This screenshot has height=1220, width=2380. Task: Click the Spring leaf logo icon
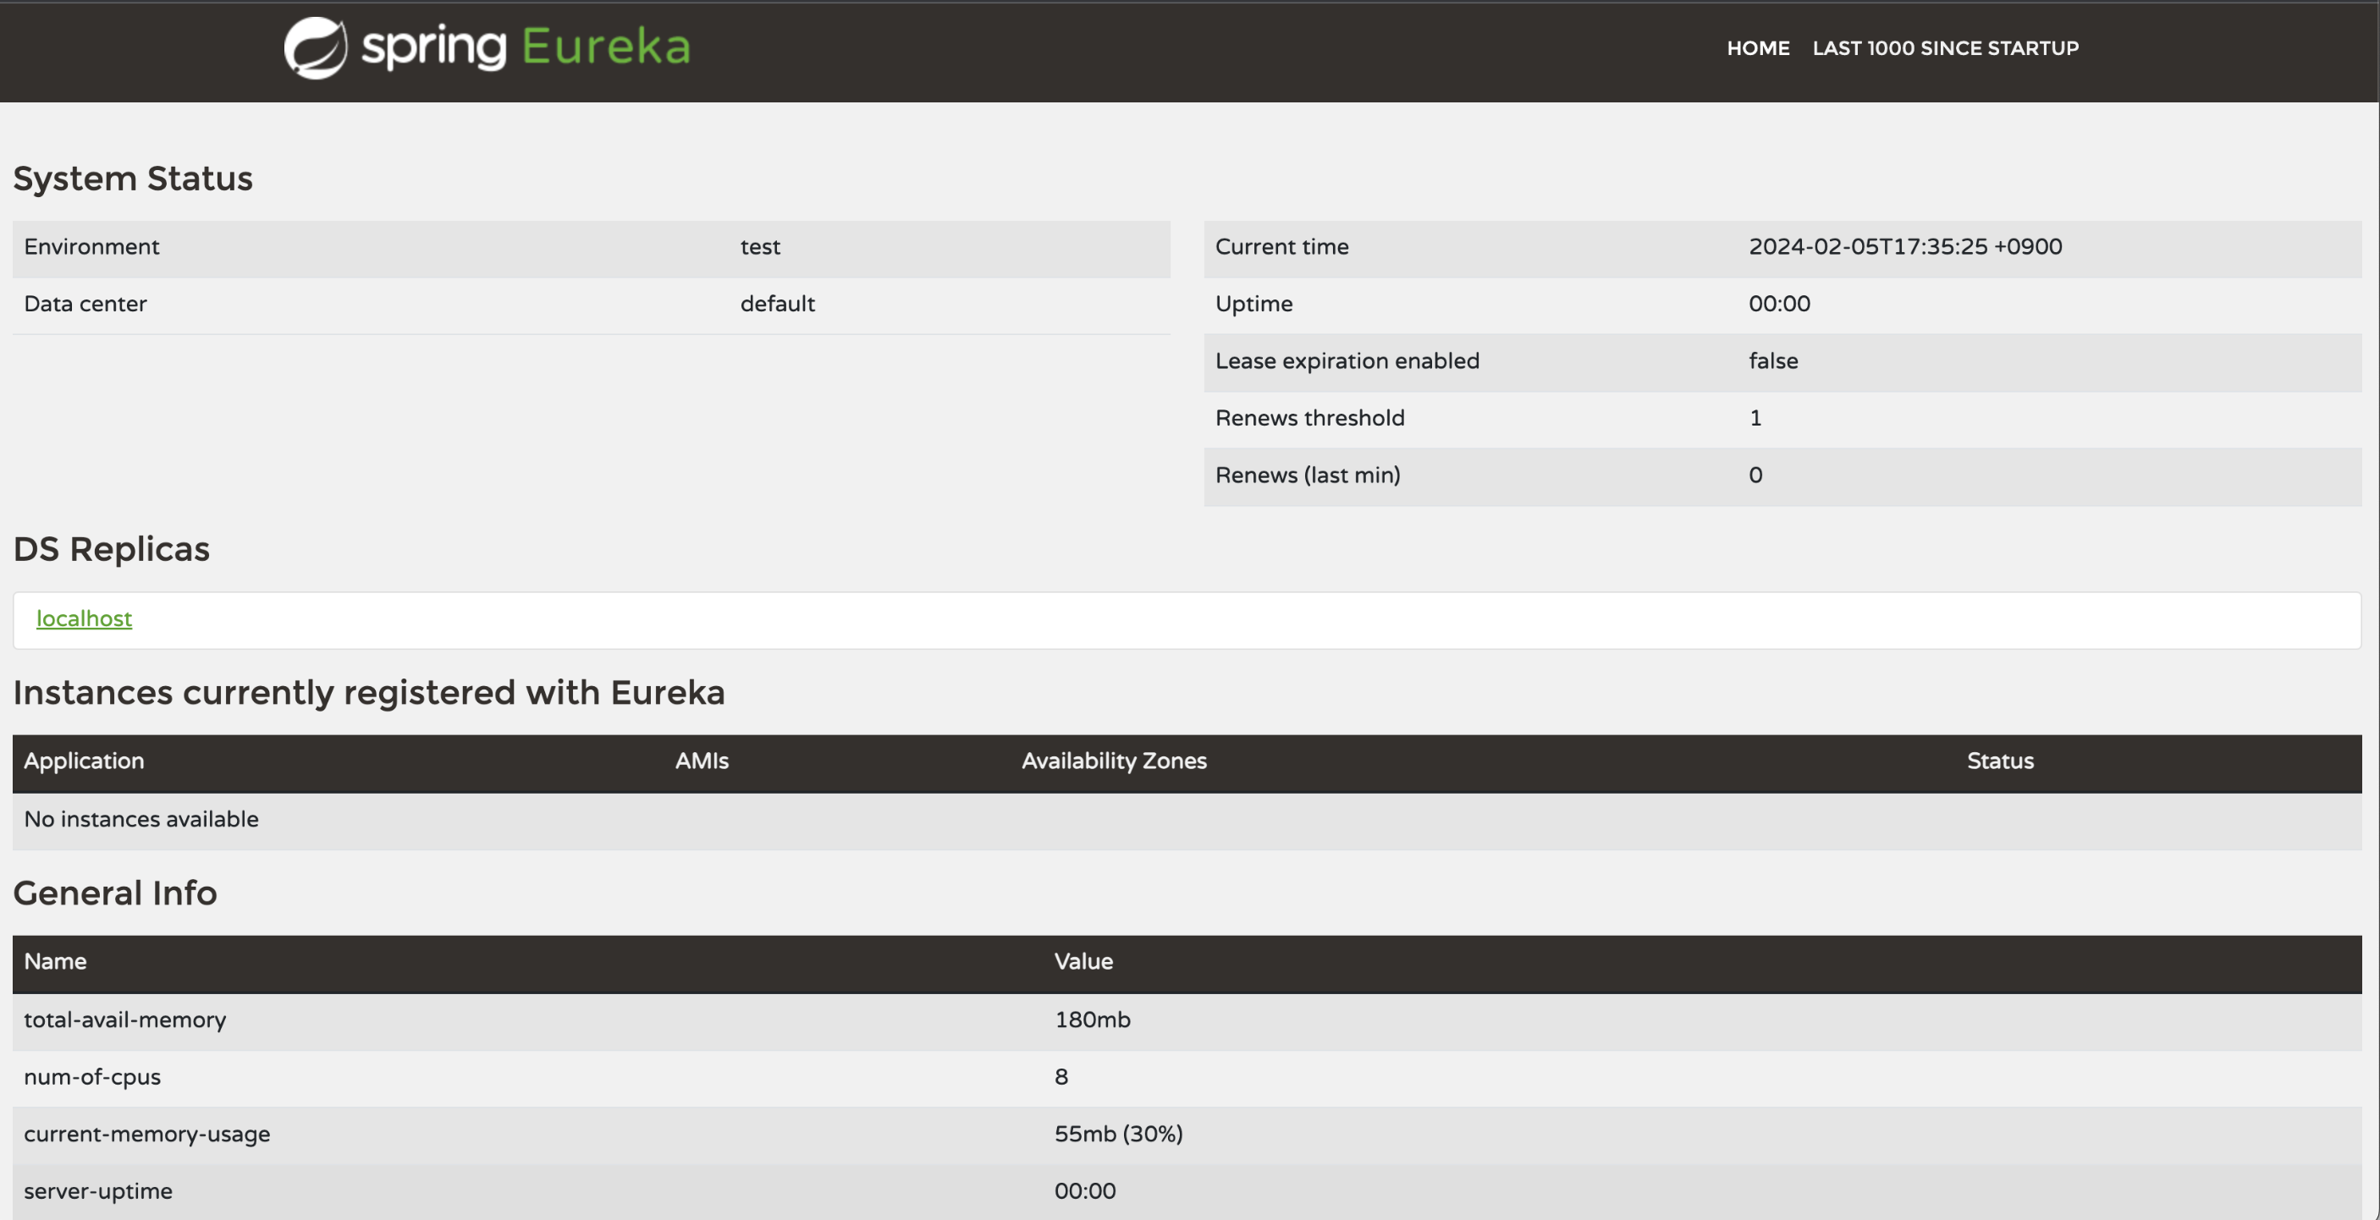click(315, 48)
